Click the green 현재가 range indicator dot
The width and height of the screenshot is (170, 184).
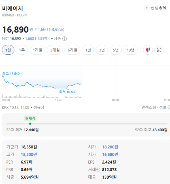(x=30, y=124)
